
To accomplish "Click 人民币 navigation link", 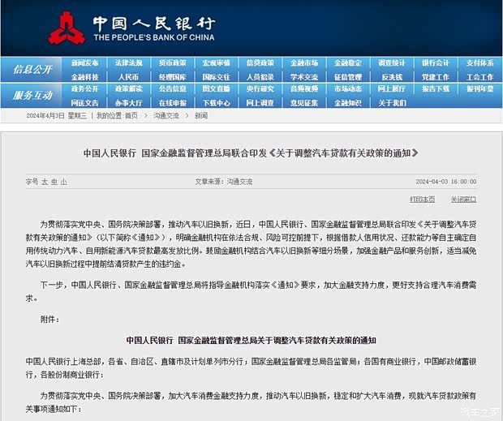I will tap(128, 77).
